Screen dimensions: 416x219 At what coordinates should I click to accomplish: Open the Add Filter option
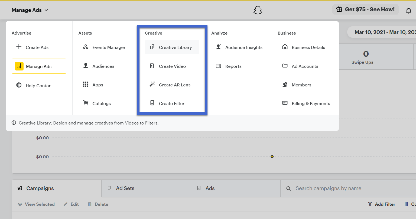coord(382,204)
